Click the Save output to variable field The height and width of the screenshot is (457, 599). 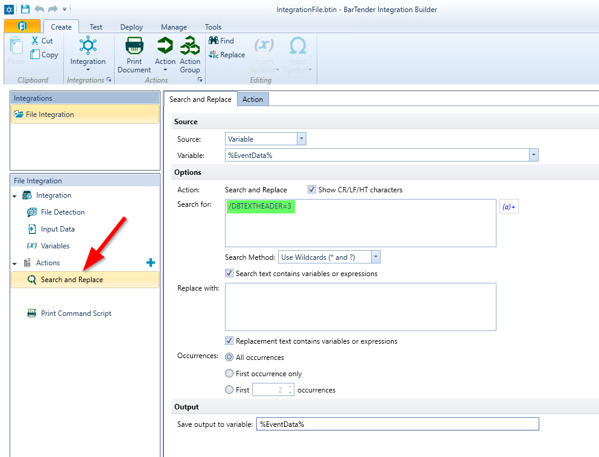coord(397,424)
